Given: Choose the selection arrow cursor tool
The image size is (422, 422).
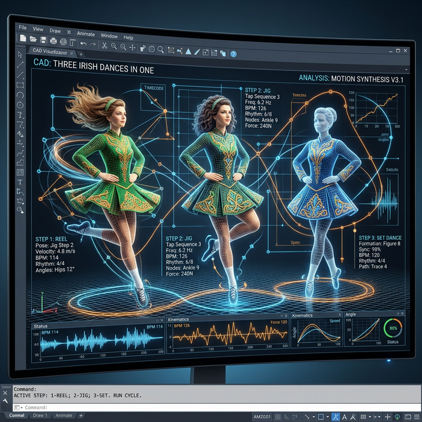Looking at the screenshot, I should [x=19, y=55].
